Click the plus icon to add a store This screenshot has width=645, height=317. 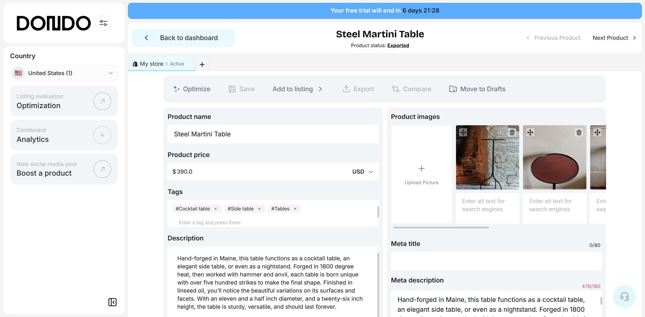pyautogui.click(x=202, y=65)
